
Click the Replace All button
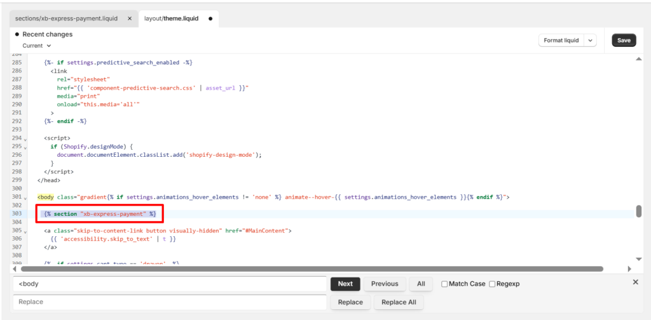coord(399,302)
